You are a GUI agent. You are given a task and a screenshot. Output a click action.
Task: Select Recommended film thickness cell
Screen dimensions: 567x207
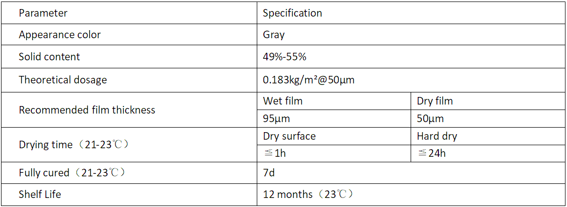tap(129, 110)
